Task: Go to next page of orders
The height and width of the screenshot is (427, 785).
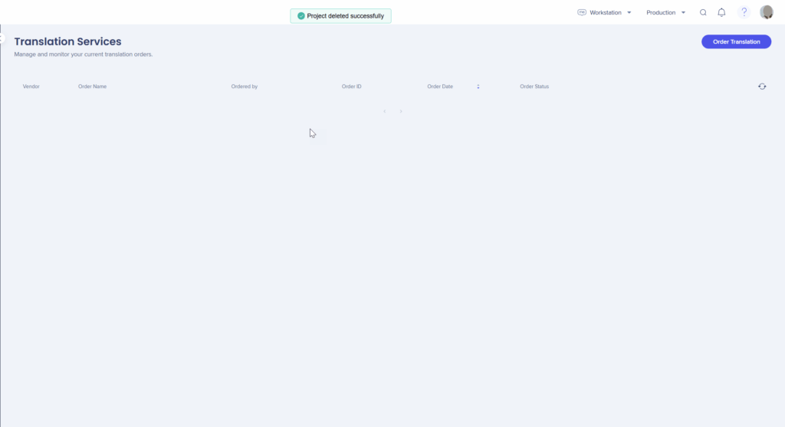Action: point(400,111)
